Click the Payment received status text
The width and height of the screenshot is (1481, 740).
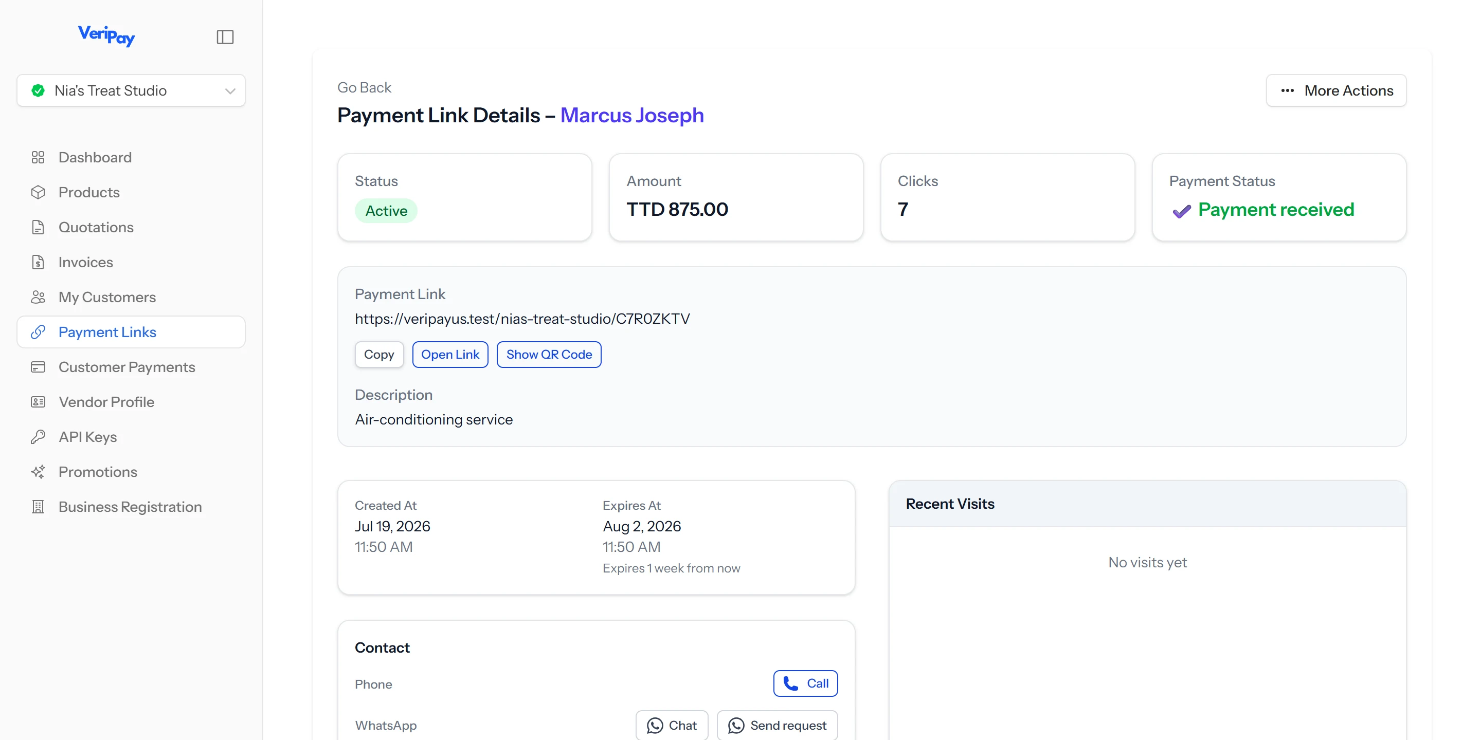(x=1276, y=210)
